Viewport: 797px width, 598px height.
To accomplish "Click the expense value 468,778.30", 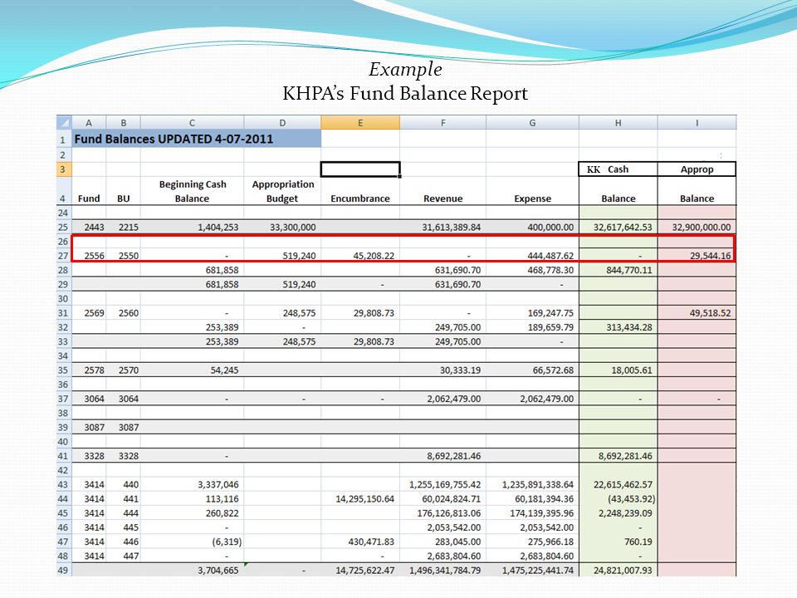I will coord(550,270).
